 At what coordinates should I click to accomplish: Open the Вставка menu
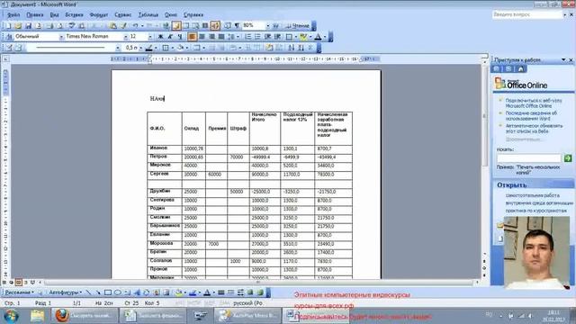[74, 14]
